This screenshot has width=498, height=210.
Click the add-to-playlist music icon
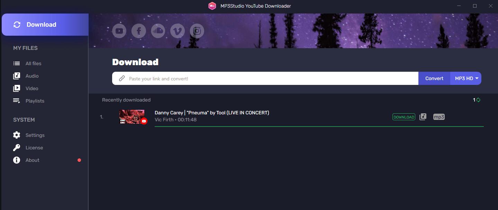[423, 117]
